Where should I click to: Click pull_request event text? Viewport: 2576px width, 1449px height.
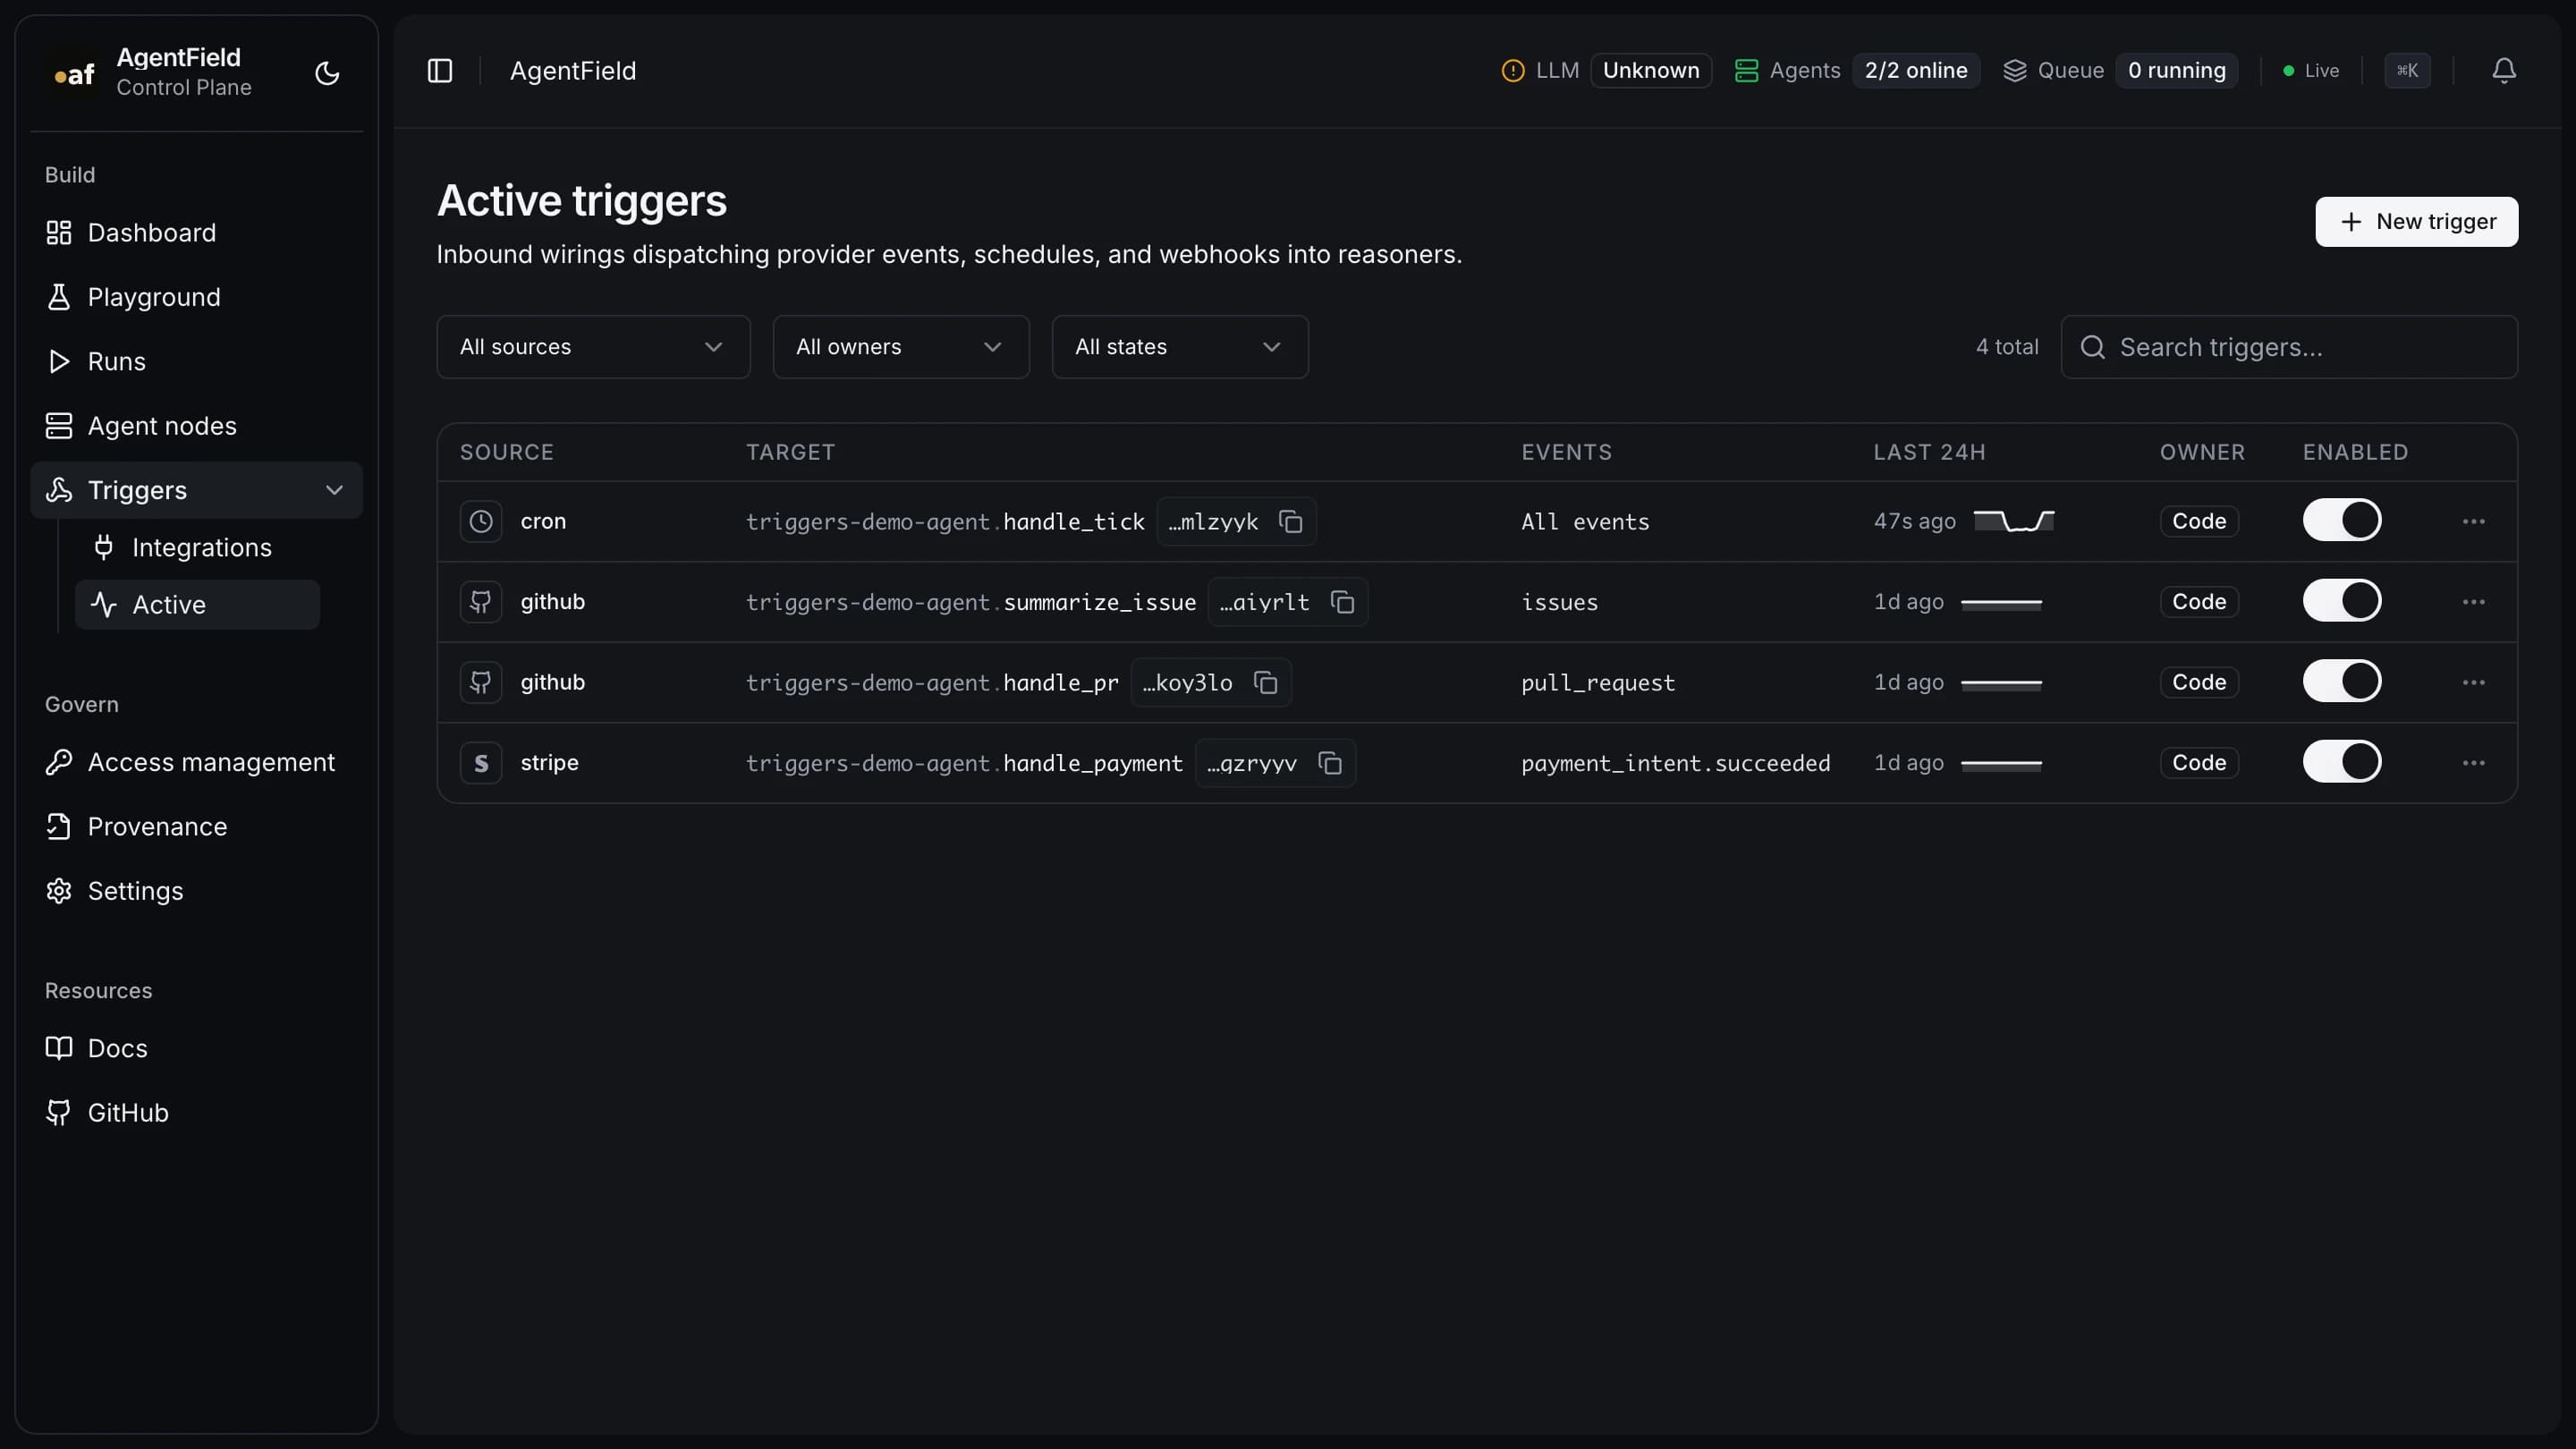coord(1597,683)
